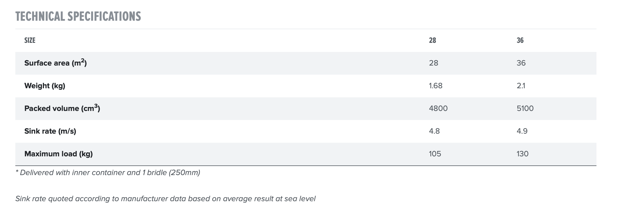
Task: Select the size 36 column header
Action: click(520, 40)
